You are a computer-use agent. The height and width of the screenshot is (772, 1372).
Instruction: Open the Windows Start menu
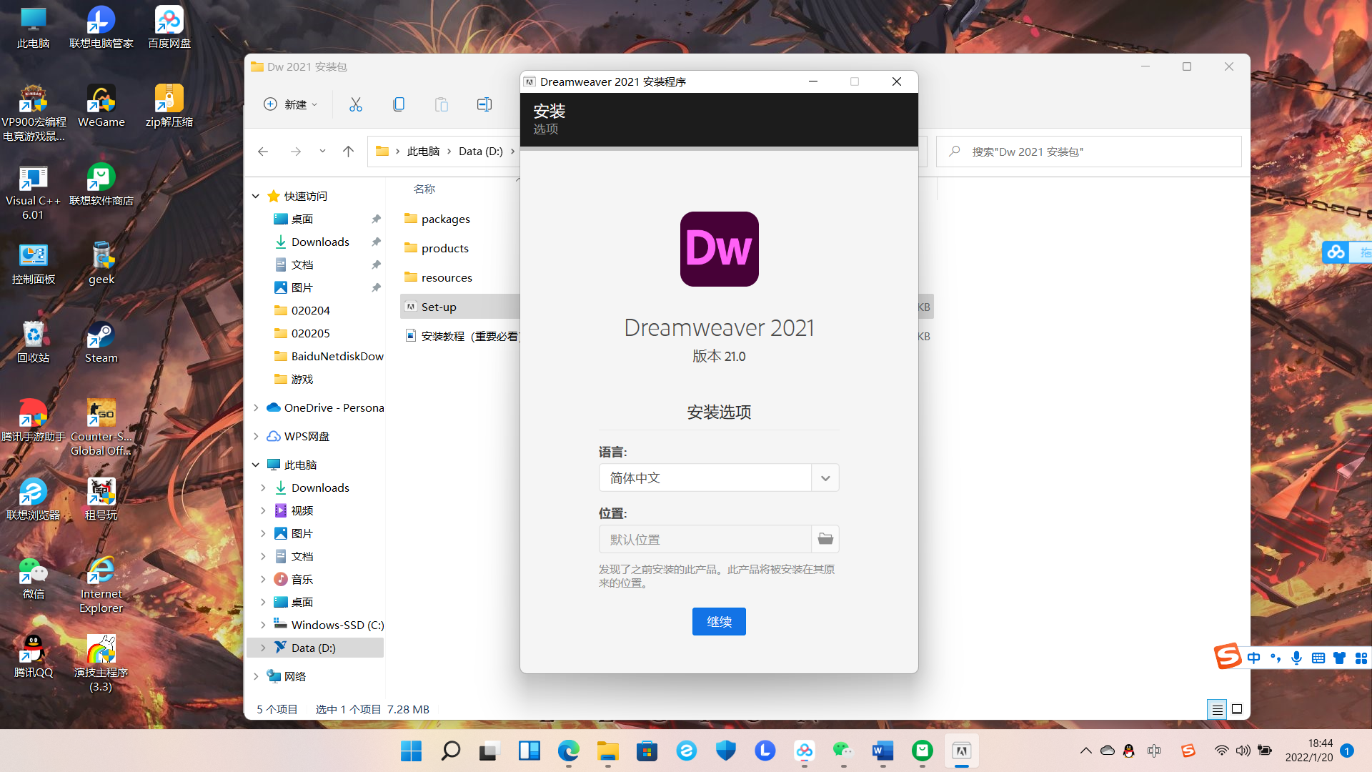click(x=410, y=751)
